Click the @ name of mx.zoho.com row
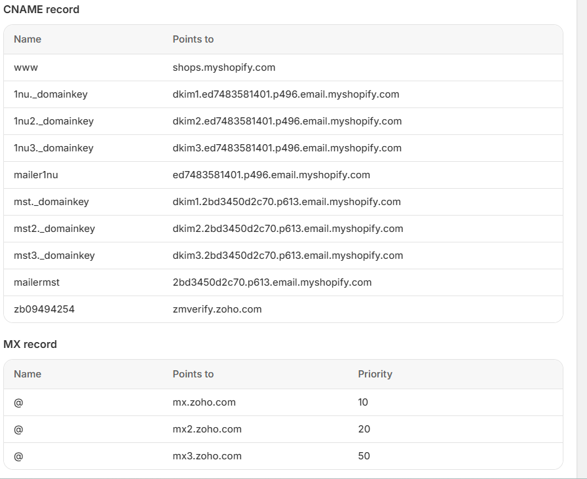 18,402
